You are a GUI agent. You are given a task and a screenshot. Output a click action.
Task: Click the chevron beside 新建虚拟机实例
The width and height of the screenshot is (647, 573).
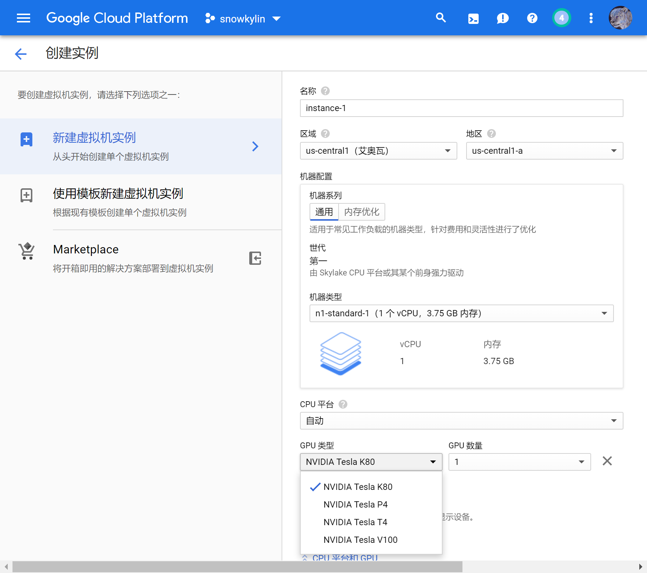click(x=255, y=146)
